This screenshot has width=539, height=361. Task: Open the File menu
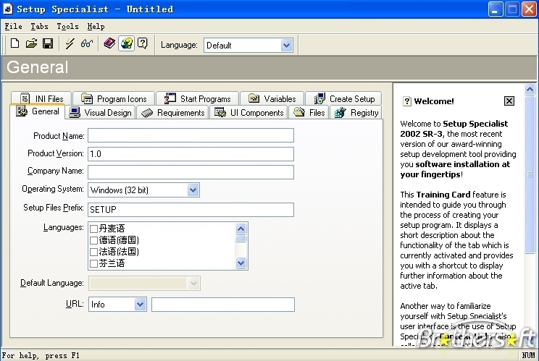click(x=14, y=27)
